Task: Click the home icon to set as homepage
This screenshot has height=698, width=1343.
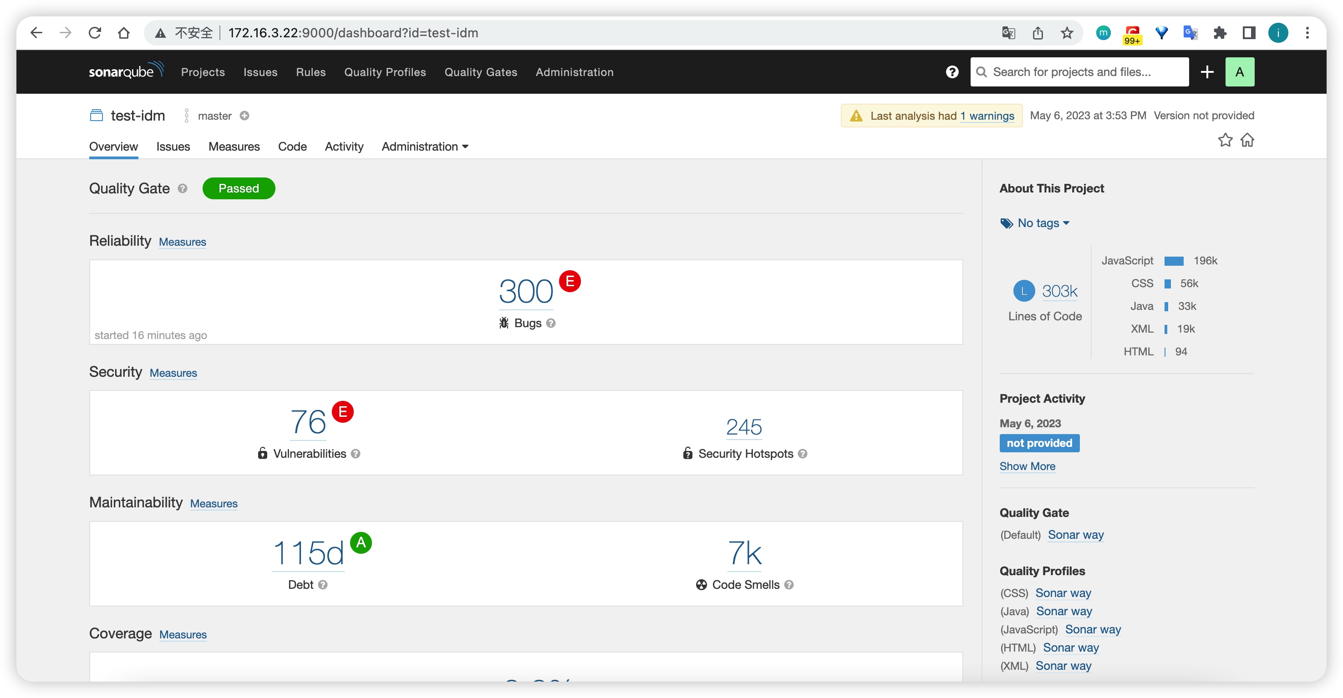Action: pos(1247,140)
